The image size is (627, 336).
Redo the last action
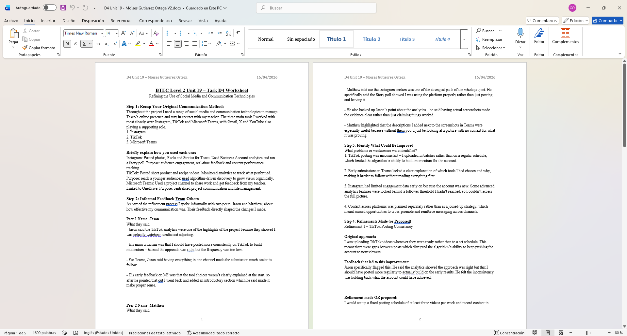click(x=85, y=8)
